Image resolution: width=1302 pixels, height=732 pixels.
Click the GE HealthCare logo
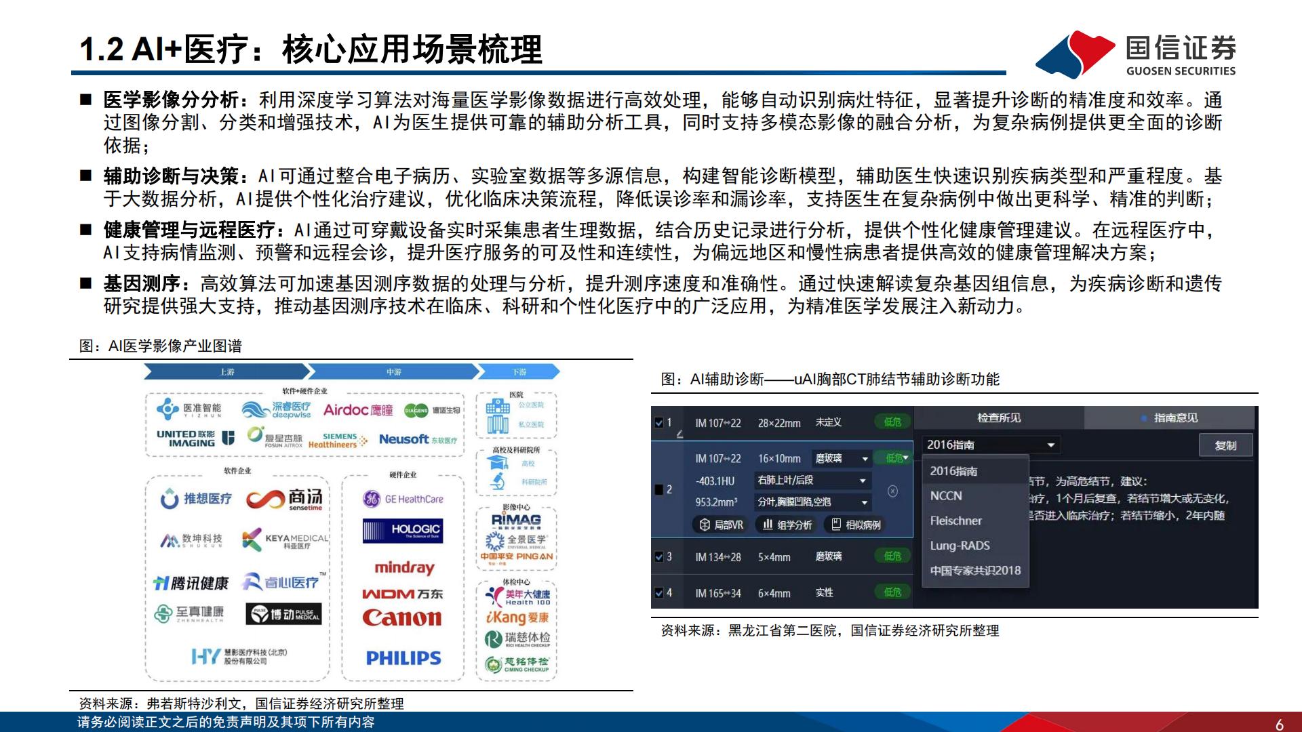pyautogui.click(x=402, y=497)
